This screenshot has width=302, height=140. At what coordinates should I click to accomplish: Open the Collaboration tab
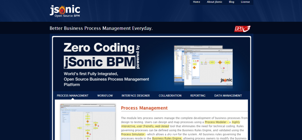tap(170, 95)
